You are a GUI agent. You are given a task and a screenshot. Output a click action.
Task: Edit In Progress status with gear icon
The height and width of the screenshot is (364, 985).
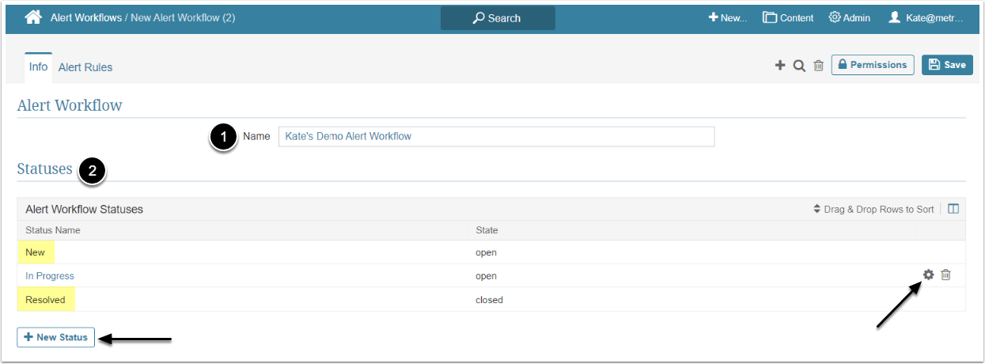click(x=929, y=275)
